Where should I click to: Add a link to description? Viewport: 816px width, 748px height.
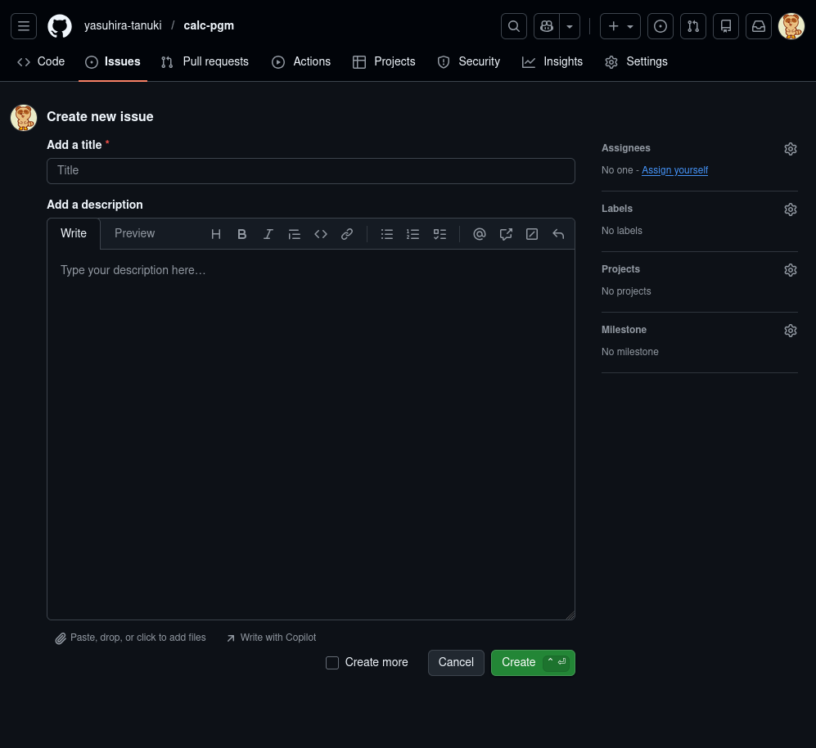pyautogui.click(x=347, y=234)
